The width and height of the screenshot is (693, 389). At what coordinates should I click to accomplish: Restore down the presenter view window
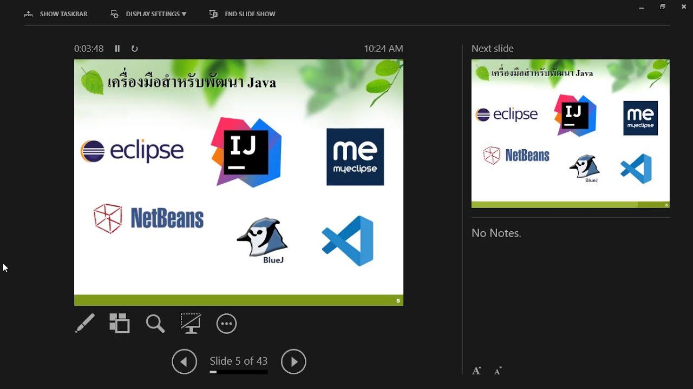point(663,7)
